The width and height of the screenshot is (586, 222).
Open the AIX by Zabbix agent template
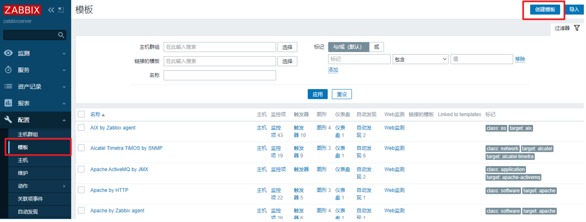pos(113,128)
